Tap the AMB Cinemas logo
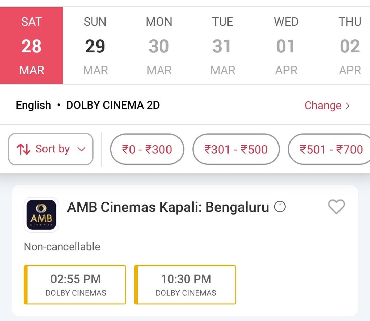The height and width of the screenshot is (321, 370). tap(41, 214)
